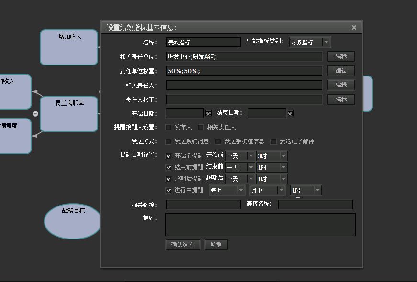
Task: Expand the 绩效指标类别 dropdown showing 财务指标
Action: click(326, 43)
